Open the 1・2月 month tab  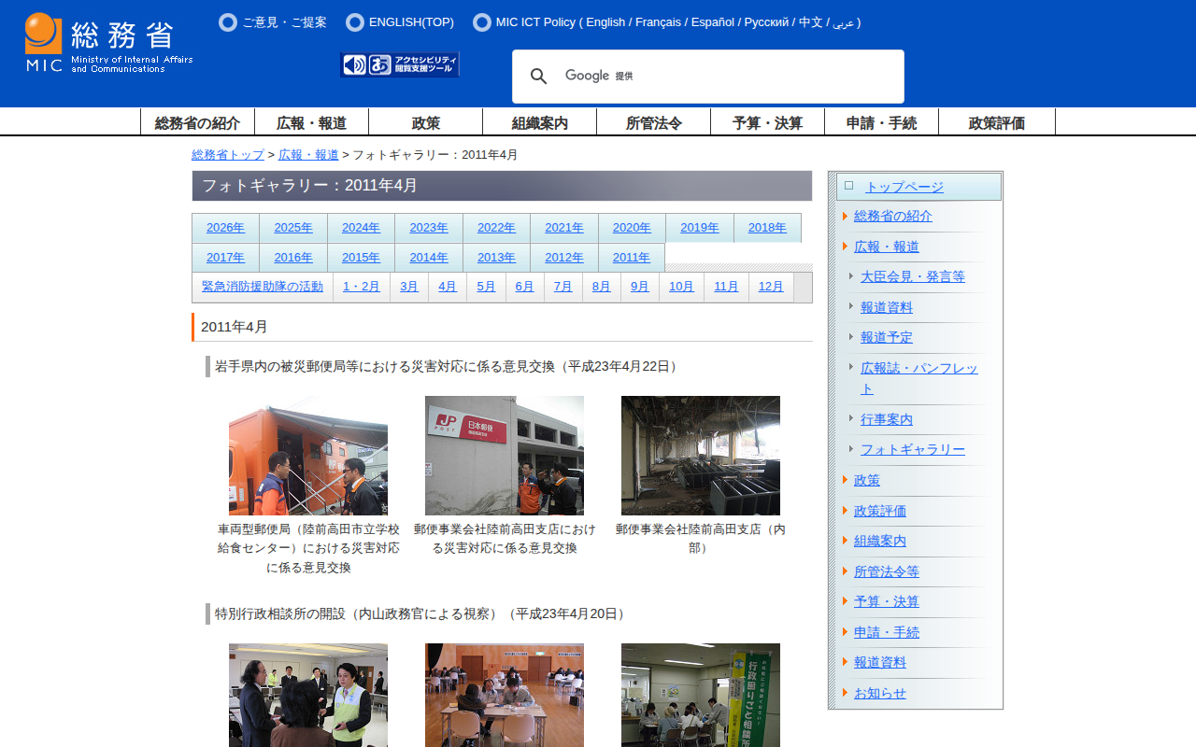pos(362,287)
